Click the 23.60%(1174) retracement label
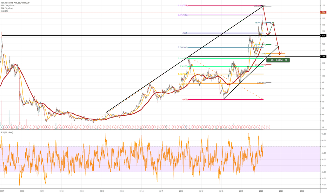Screen dimensions: 327x193 click(x=260, y=65)
